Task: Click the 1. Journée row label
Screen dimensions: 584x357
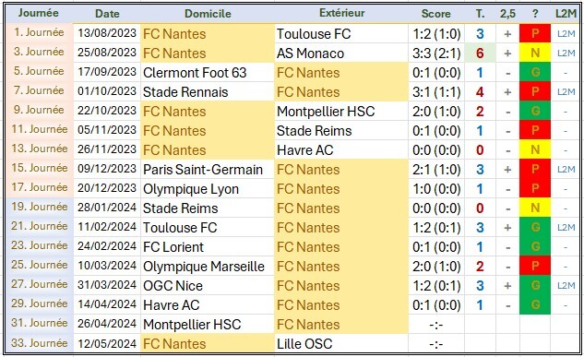Action: point(39,33)
